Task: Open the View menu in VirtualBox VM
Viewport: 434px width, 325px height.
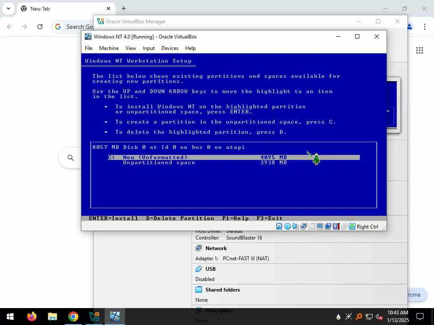Action: [x=131, y=48]
